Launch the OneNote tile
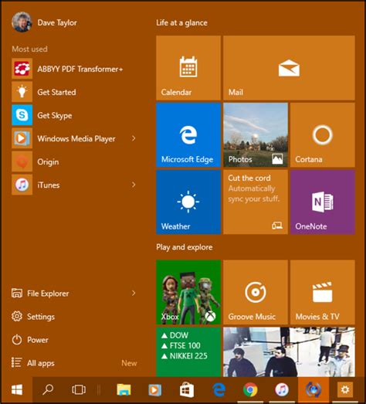 [323, 202]
